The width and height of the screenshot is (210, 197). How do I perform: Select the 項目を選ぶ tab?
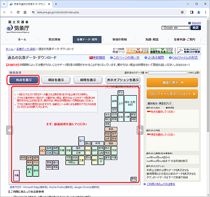[x=56, y=80]
